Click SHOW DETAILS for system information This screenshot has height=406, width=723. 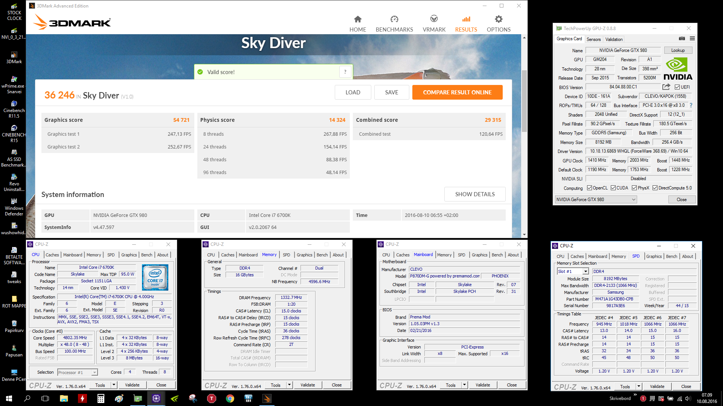click(475, 194)
